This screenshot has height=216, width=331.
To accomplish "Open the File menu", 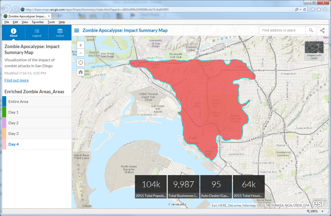I will pyautogui.click(x=7, y=22).
